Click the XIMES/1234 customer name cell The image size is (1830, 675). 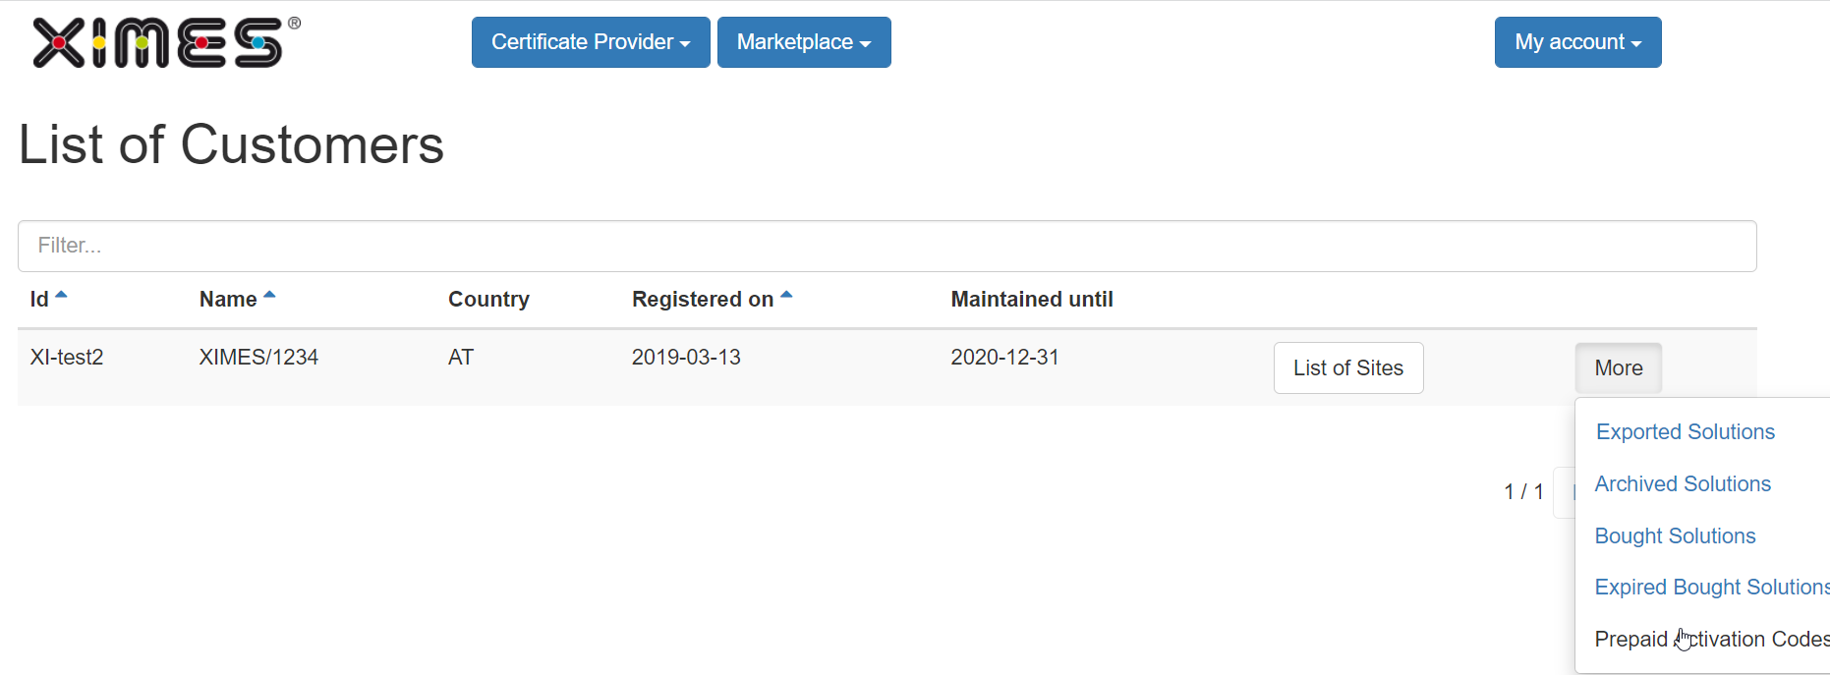(x=258, y=358)
